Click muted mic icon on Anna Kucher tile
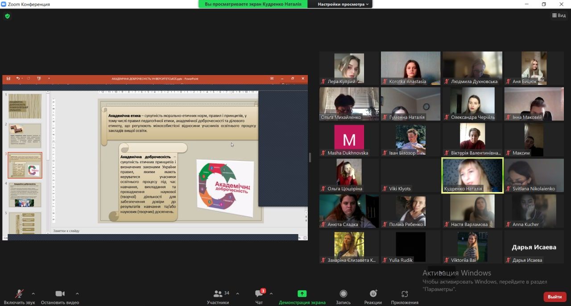Viewport: 571px width, 306px height. pos(508,224)
